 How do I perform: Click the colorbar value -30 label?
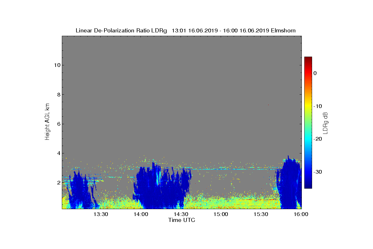(x=318, y=172)
